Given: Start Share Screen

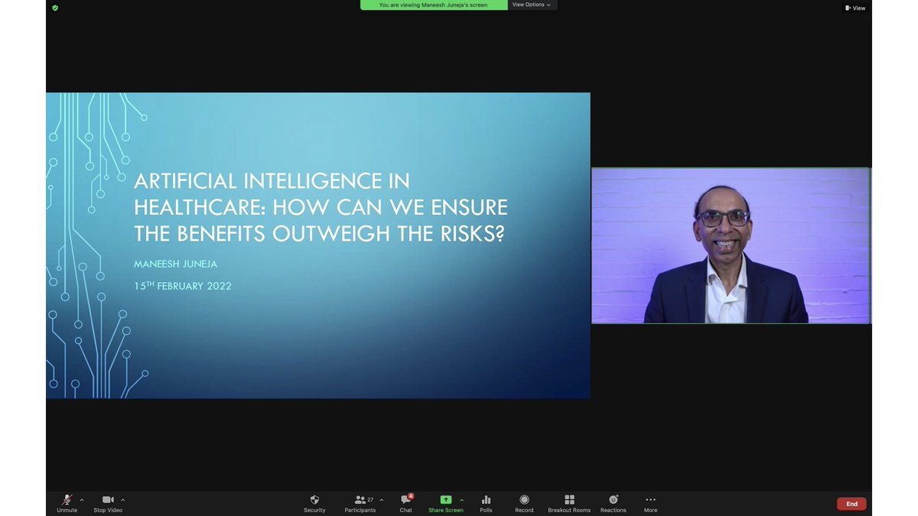Looking at the screenshot, I should (446, 503).
